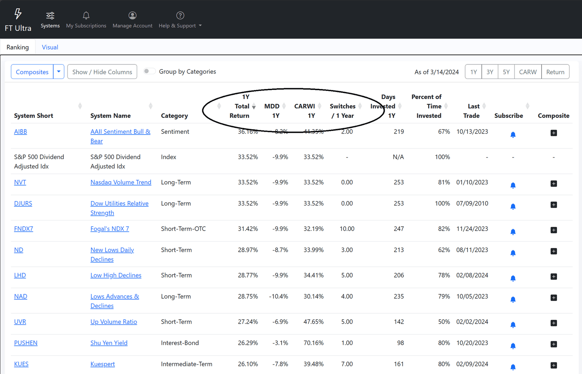Expand the Help & Support menu
The image size is (582, 374).
point(200,26)
